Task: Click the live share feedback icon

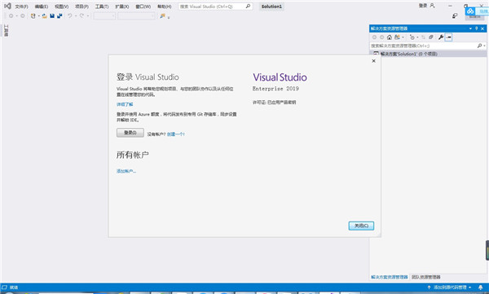Action: pyautogui.click(x=455, y=16)
